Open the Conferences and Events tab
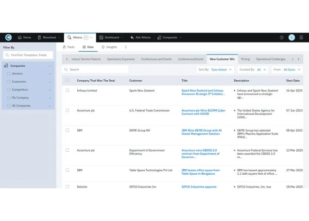Viewport: 309px width, 221px height. click(156, 59)
